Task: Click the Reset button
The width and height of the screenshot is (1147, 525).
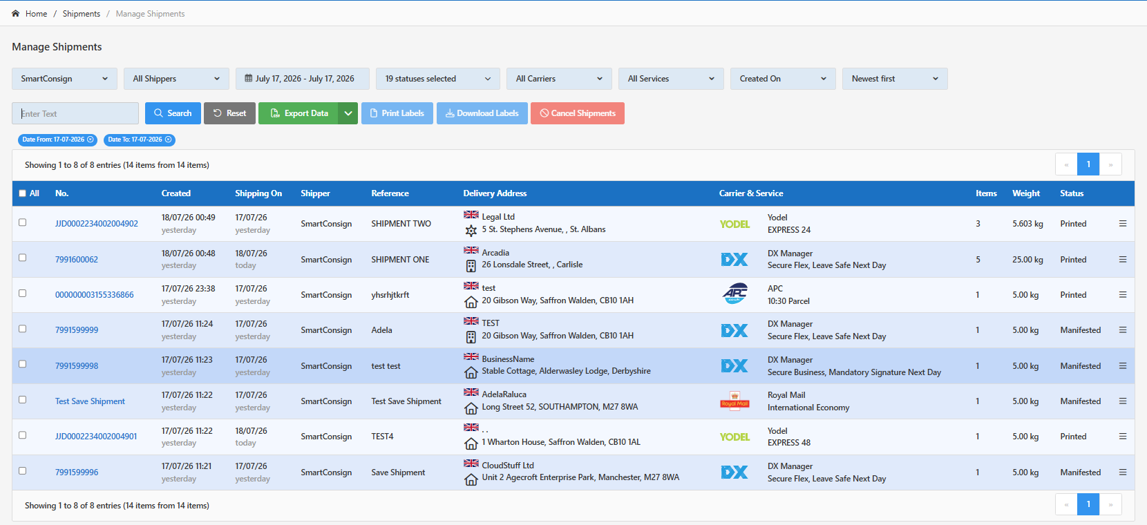Action: click(x=229, y=113)
